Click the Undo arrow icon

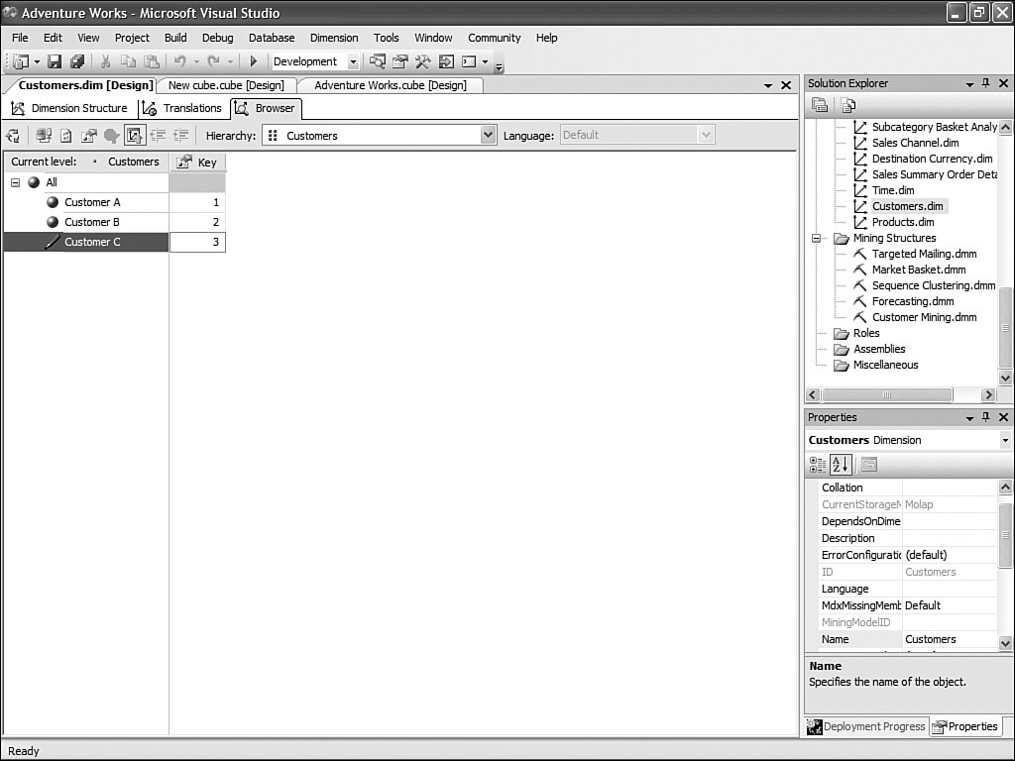180,61
